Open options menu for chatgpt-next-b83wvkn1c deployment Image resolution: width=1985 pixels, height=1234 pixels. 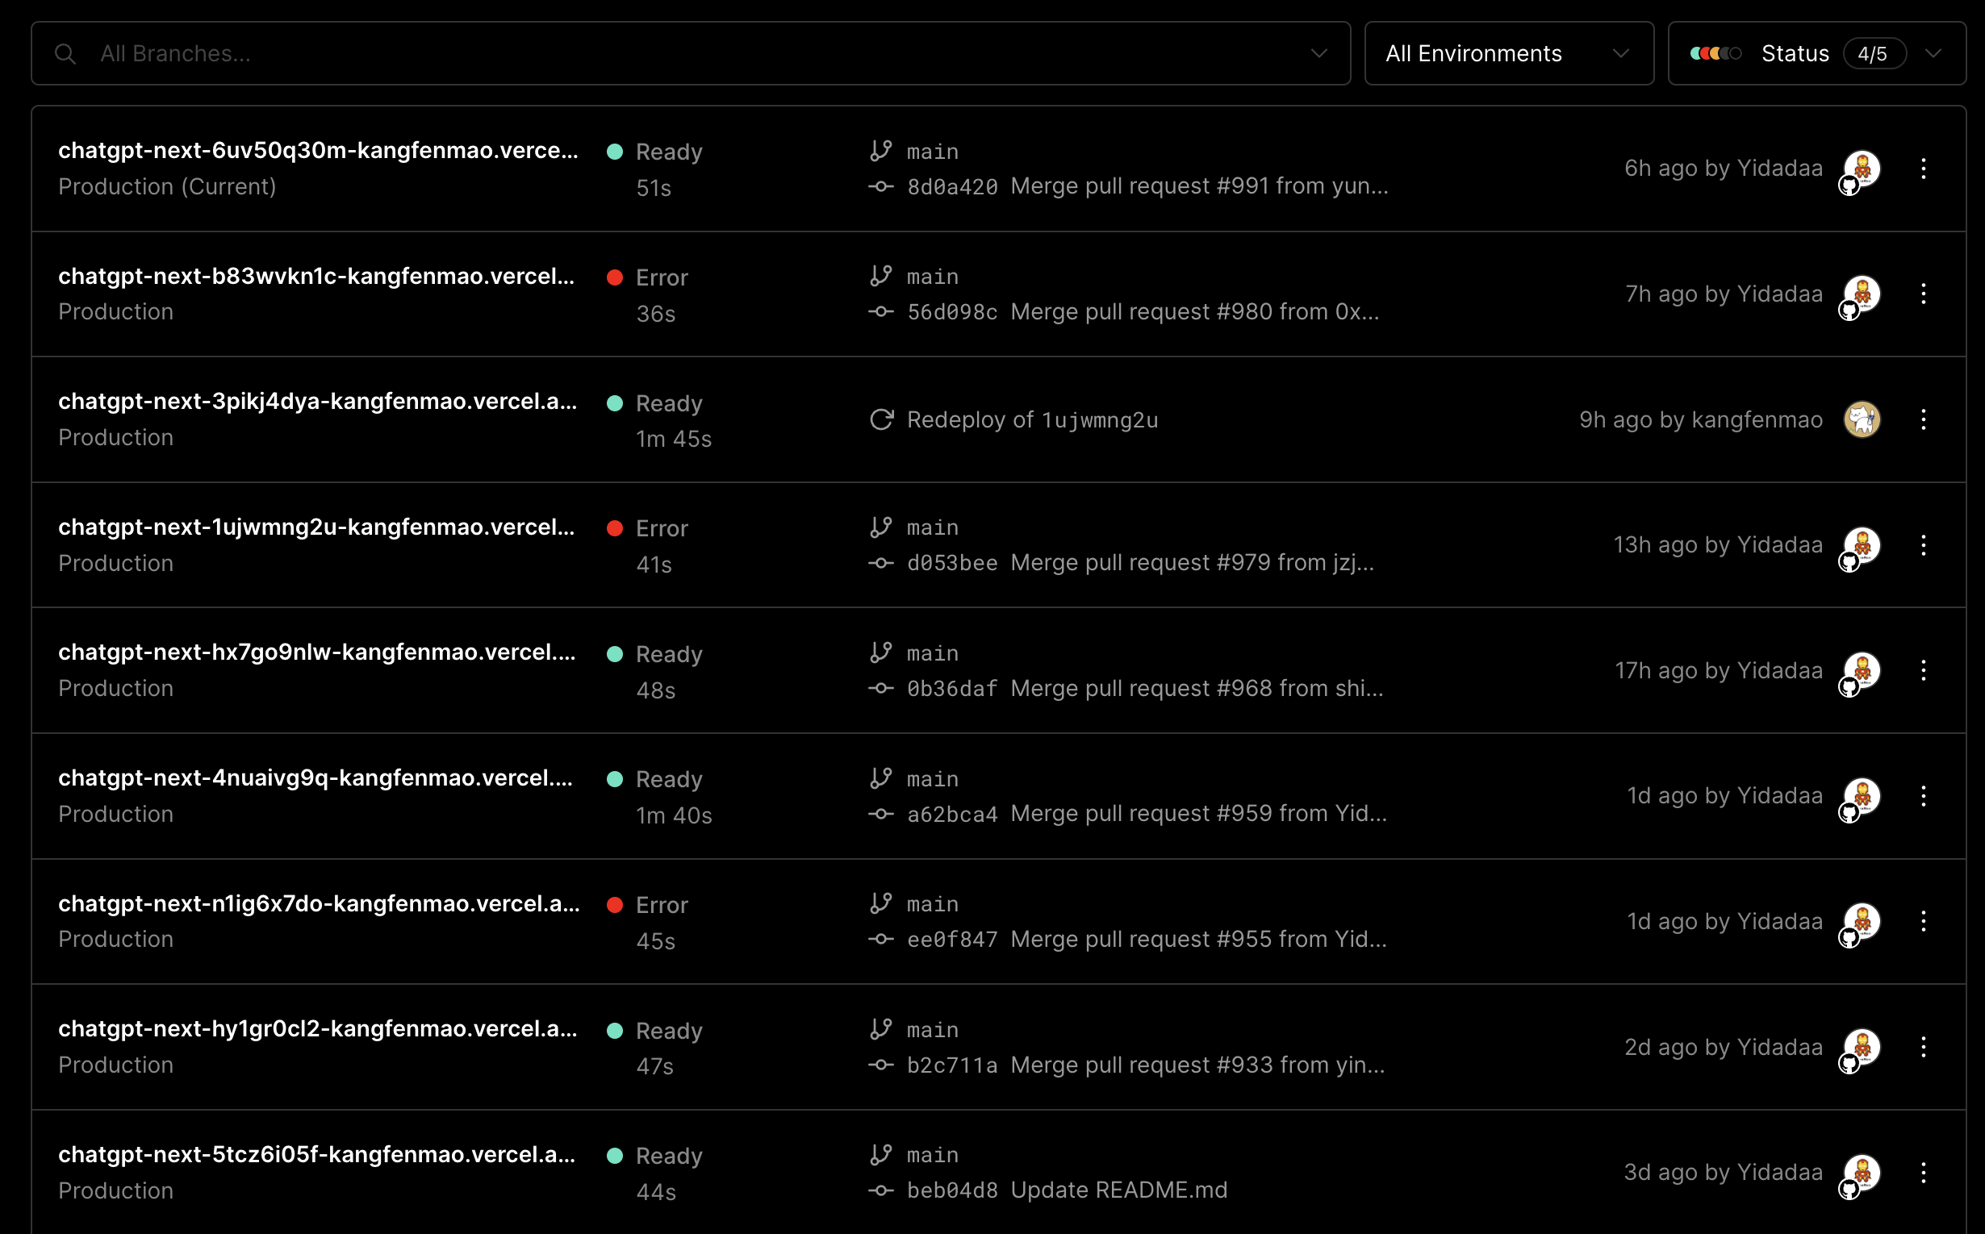[x=1924, y=294]
